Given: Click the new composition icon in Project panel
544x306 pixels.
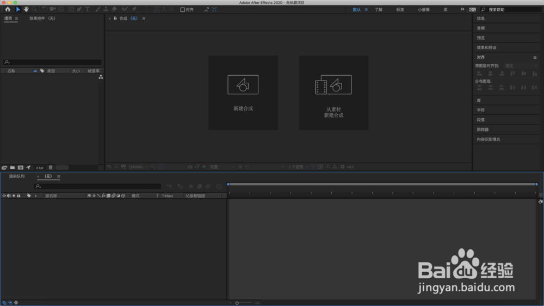Looking at the screenshot, I should click(21, 167).
